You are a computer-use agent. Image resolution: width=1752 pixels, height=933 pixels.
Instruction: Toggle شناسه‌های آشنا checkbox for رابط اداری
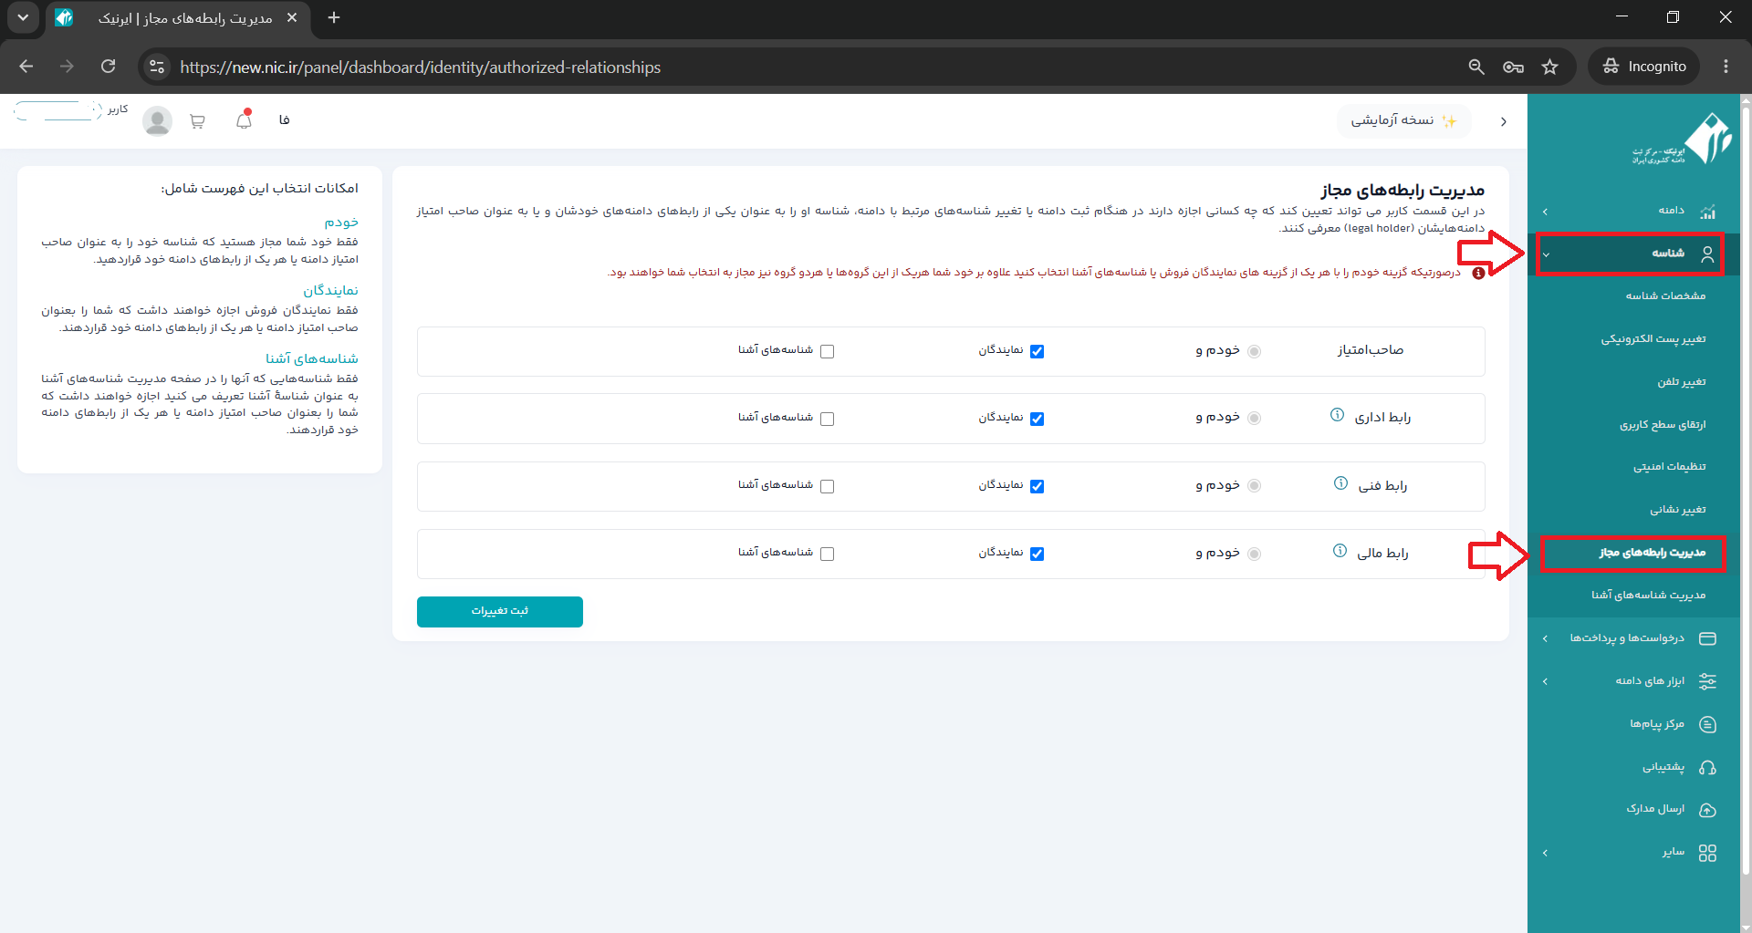(x=827, y=419)
